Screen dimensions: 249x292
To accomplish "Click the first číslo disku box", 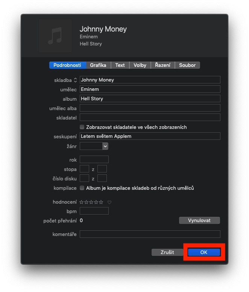I will tap(84, 178).
